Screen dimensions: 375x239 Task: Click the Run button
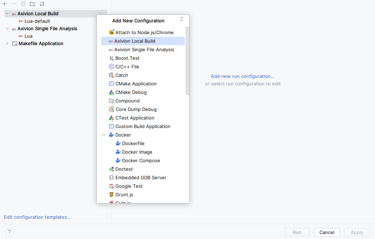[297, 232]
